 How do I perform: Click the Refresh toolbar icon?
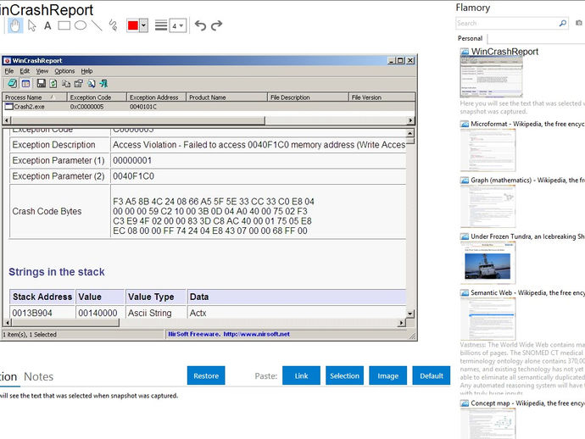[x=53, y=84]
